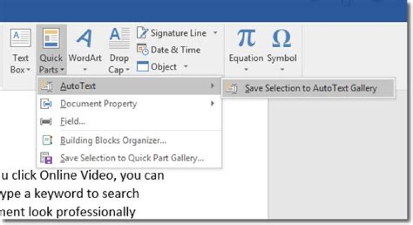Open Document Property submenu

click(129, 103)
